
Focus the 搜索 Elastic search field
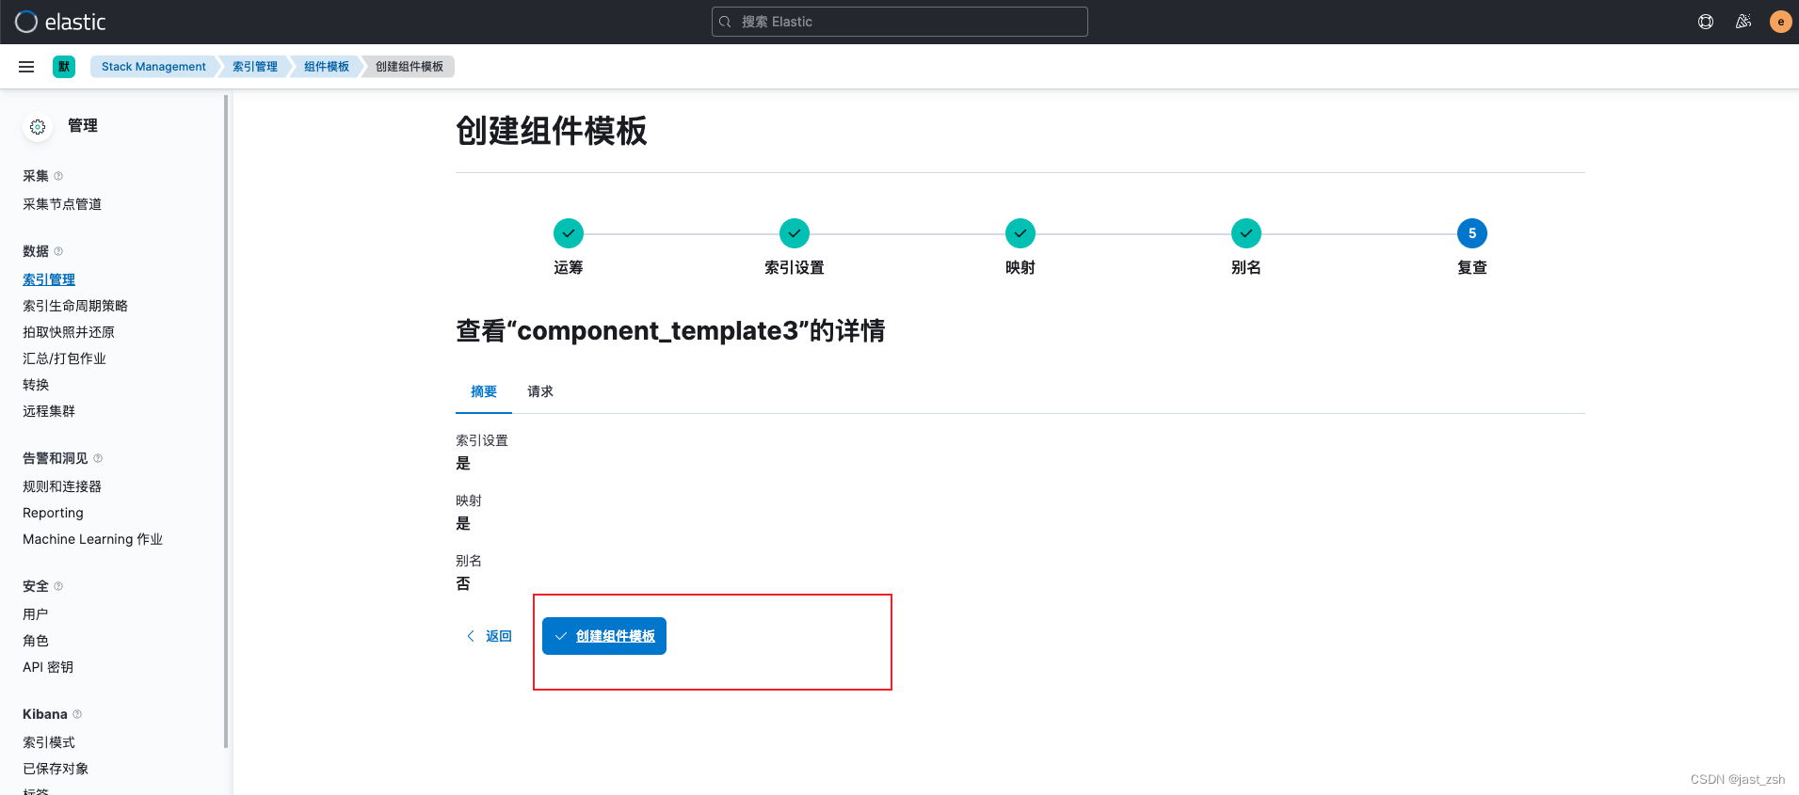(900, 22)
